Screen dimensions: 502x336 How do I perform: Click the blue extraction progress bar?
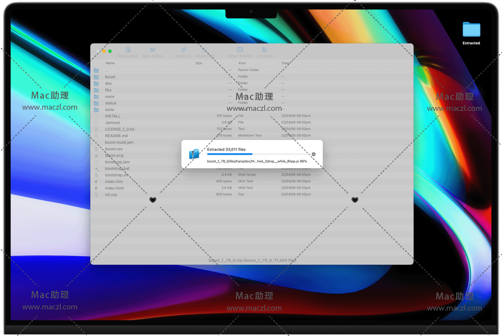click(230, 154)
